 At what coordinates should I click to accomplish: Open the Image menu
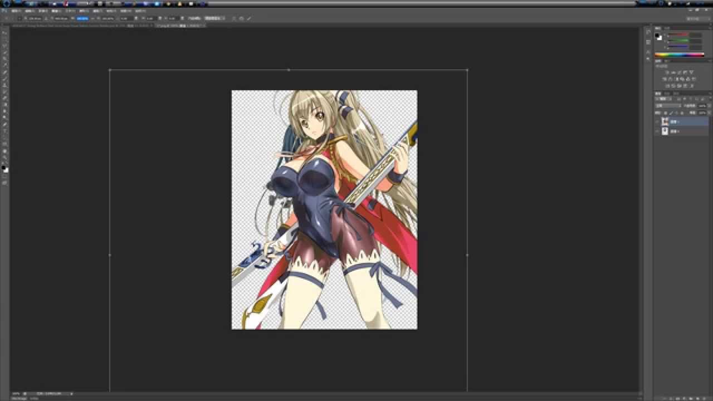43,11
